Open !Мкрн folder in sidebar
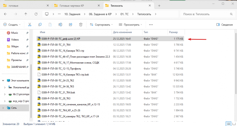The width and height of the screenshot is (237, 126). [15, 46]
